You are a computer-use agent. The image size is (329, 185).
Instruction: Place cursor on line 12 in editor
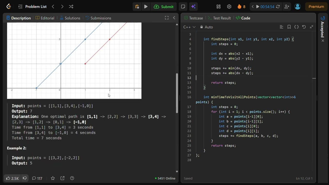tap(254, 78)
